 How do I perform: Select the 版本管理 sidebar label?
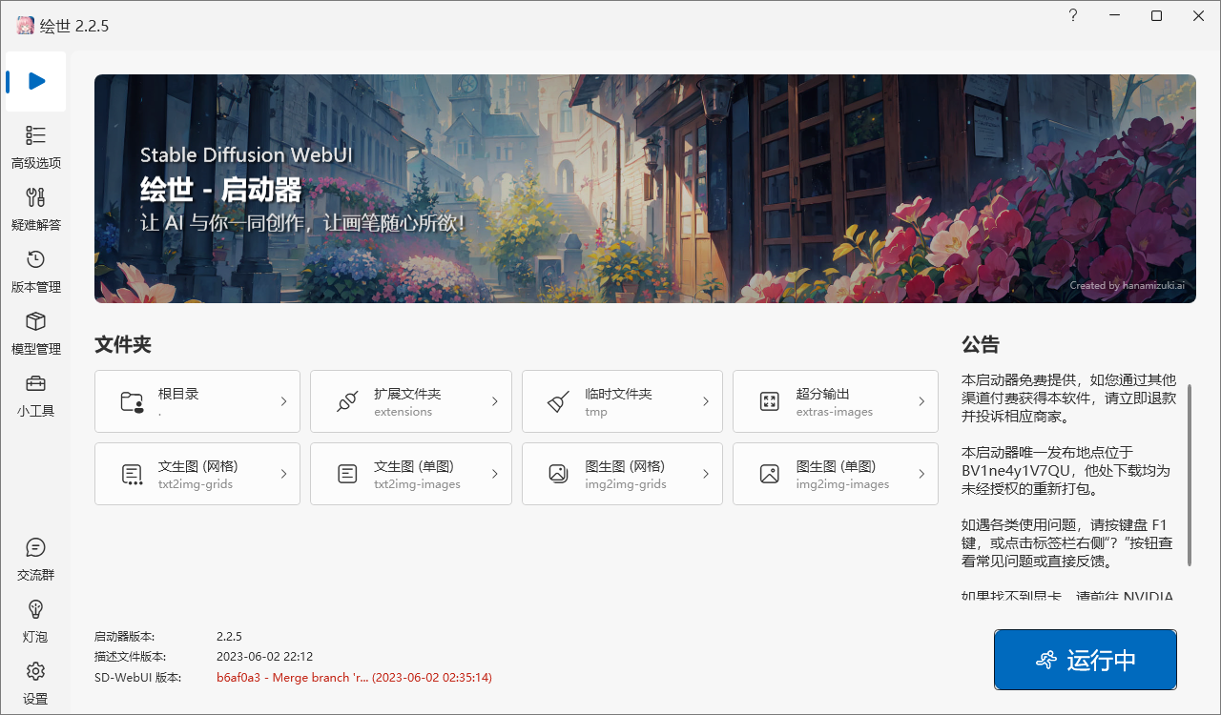click(36, 287)
